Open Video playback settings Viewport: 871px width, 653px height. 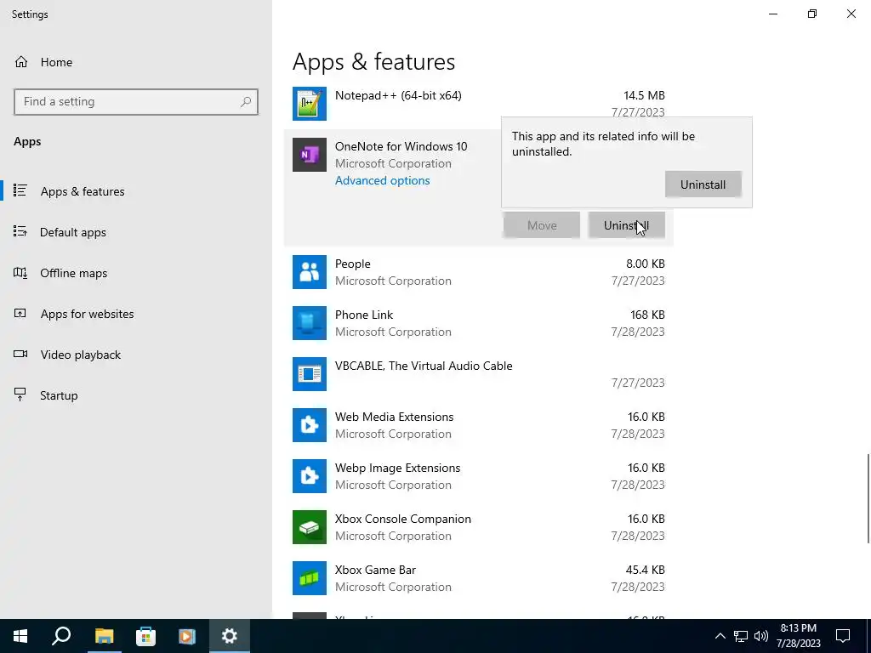pos(135,355)
